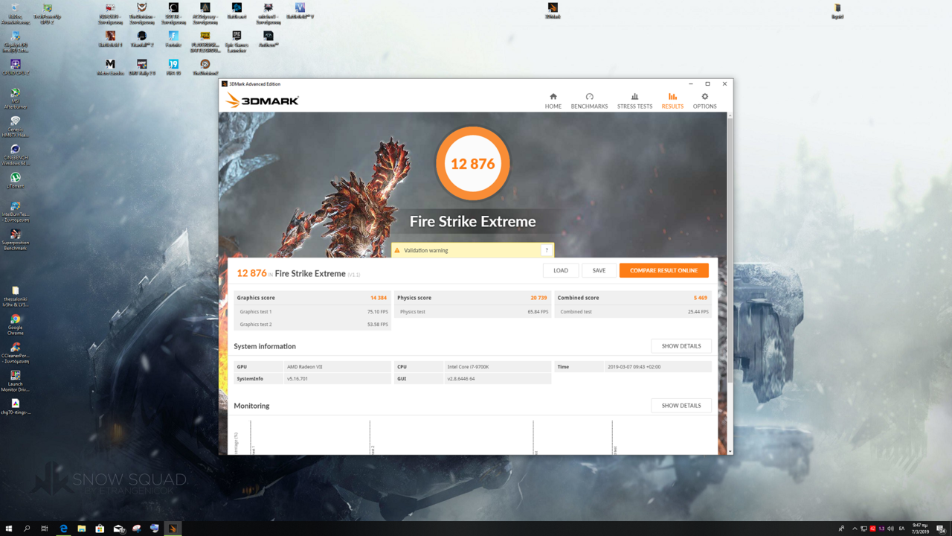
Task: Click the 3DMark logo
Action: pyautogui.click(x=262, y=100)
